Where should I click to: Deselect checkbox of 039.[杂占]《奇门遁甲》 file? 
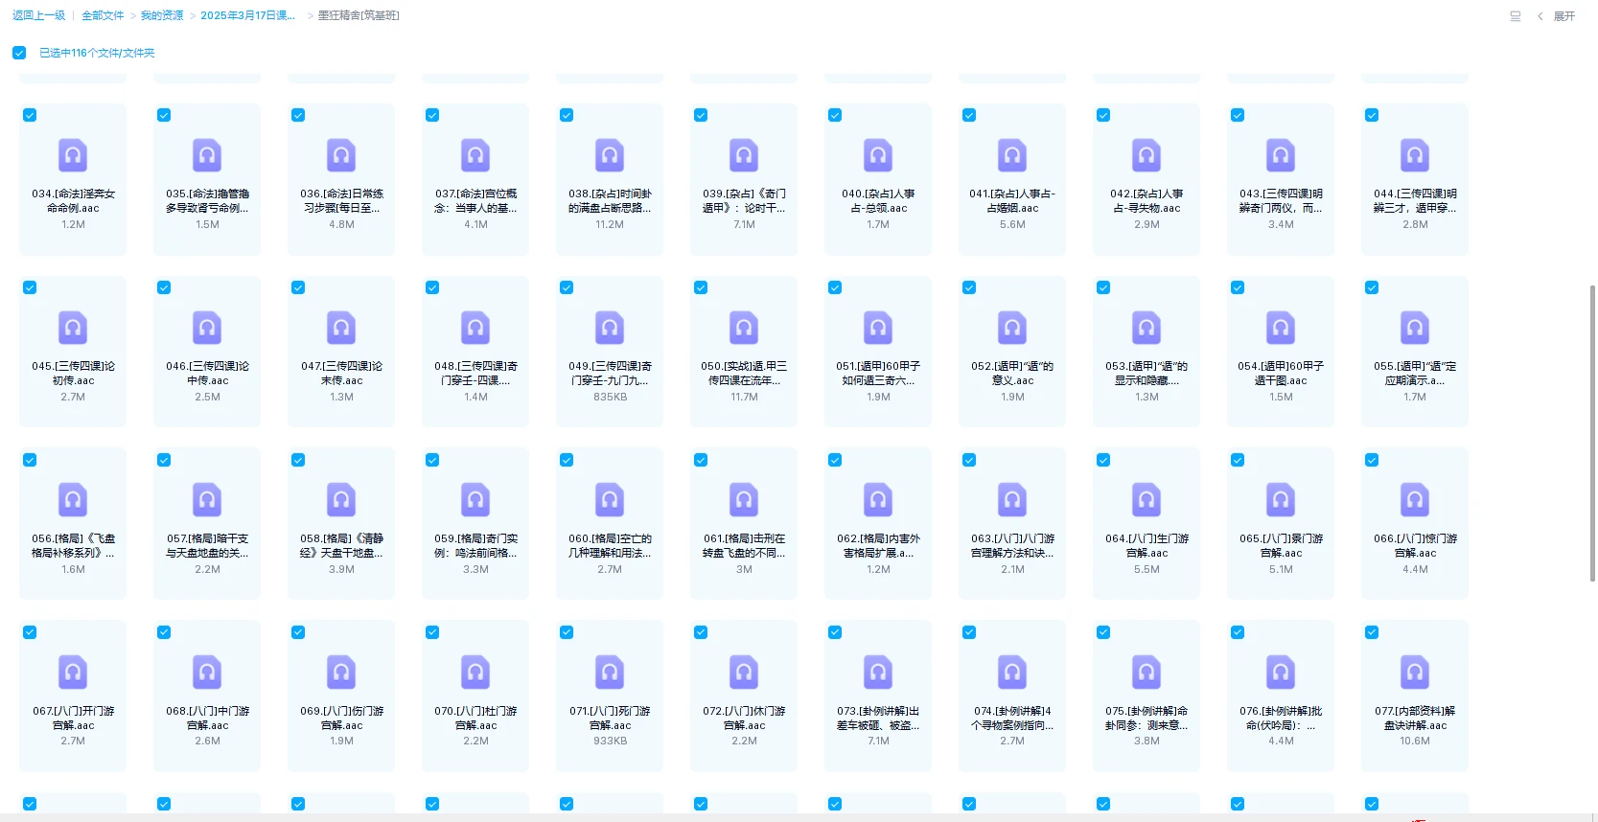coord(701,115)
